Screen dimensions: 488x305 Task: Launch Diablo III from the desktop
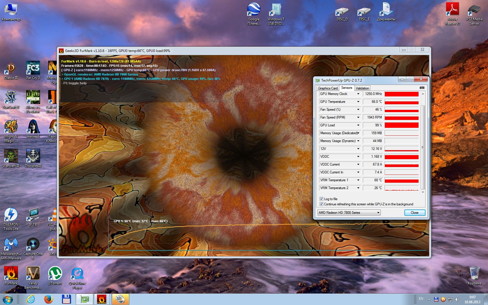tap(11, 70)
